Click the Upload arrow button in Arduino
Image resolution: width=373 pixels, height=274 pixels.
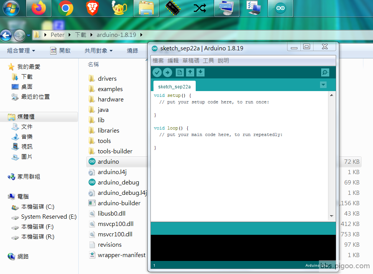167,72
